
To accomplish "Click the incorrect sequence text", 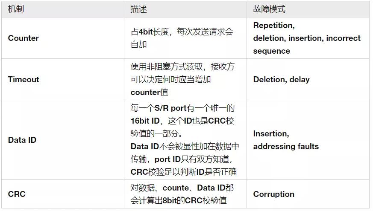I will point(307,45).
